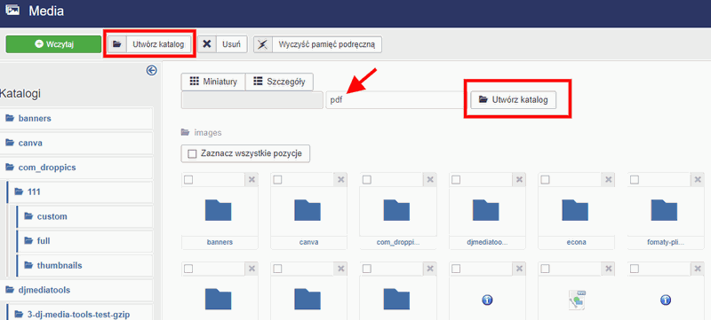Screen dimensions: 711x320
Task: Tick checkbox on djmediatoo... folder card
Action: point(457,180)
